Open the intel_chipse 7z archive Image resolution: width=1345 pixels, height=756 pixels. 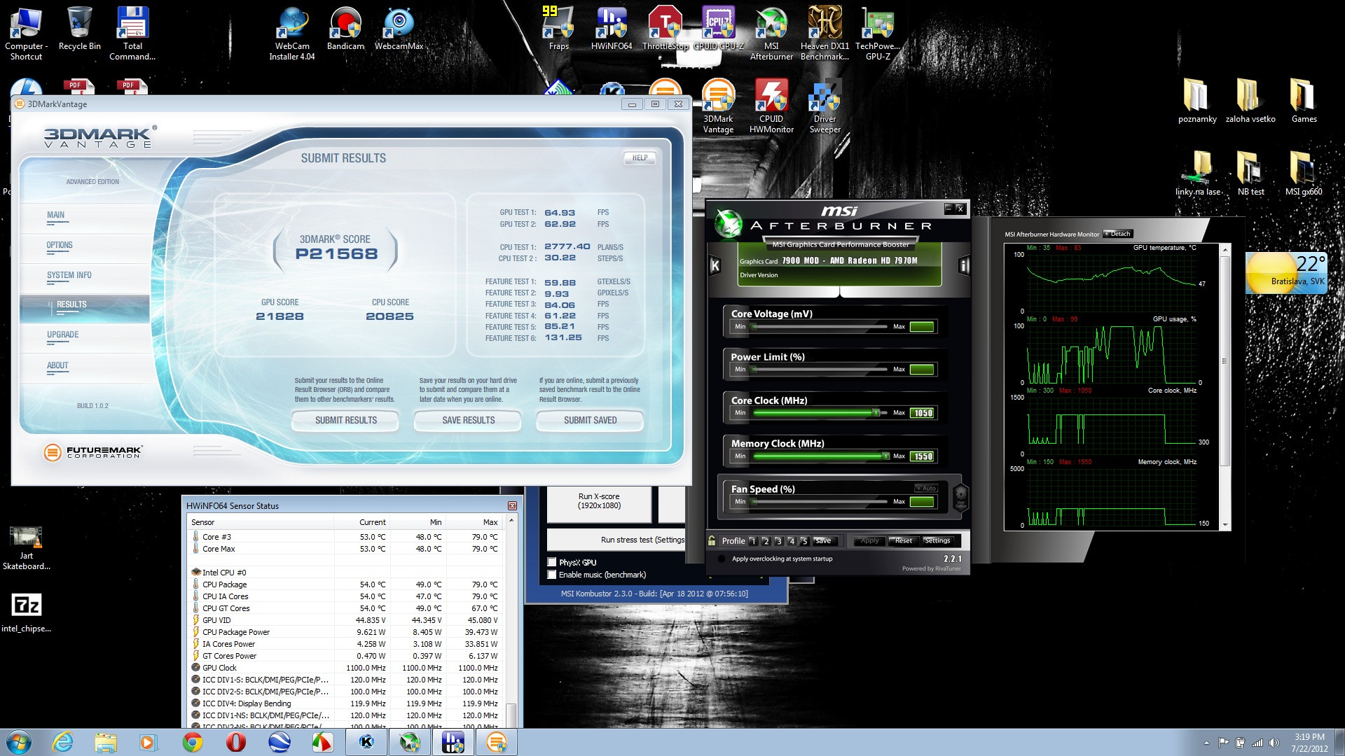tap(26, 612)
